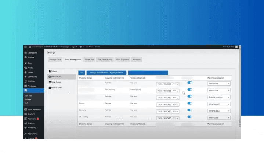Click the blue Save button
Screen dimensions: 264x156
[x=82, y=73]
